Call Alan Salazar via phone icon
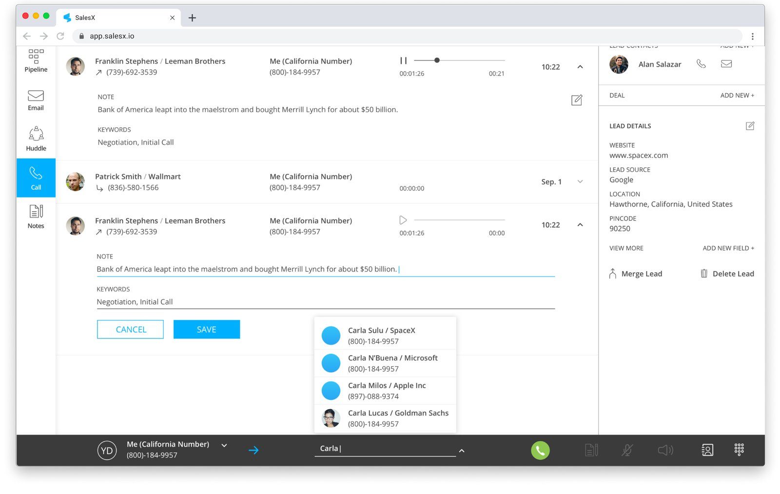This screenshot has height=494, width=780. point(701,64)
